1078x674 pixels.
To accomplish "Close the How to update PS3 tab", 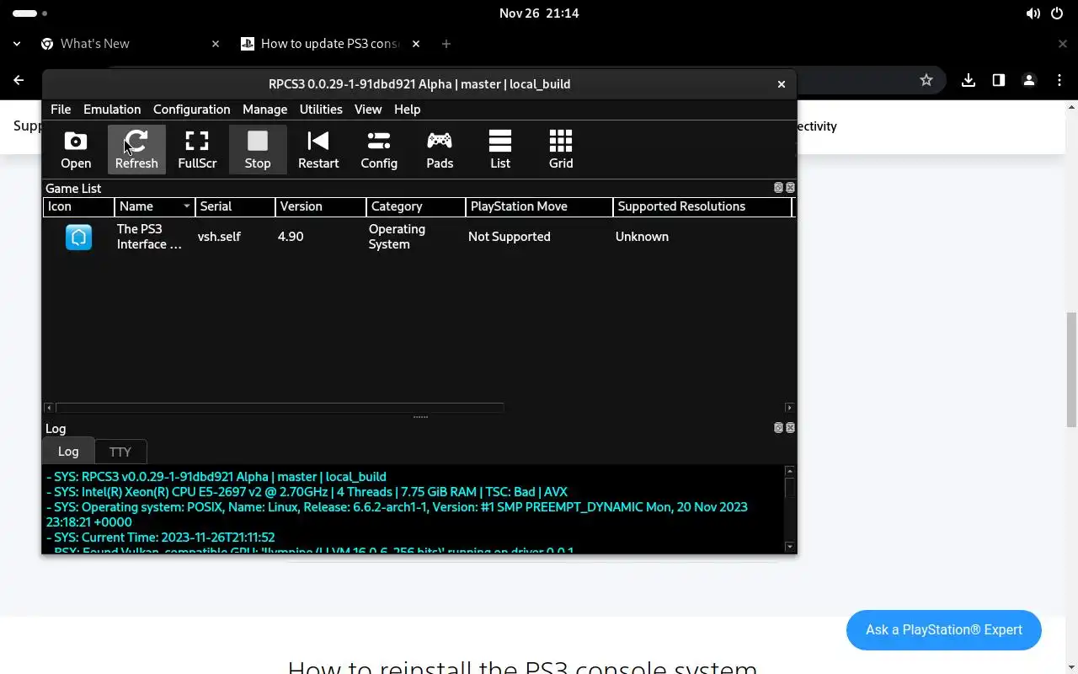I will coord(416,44).
